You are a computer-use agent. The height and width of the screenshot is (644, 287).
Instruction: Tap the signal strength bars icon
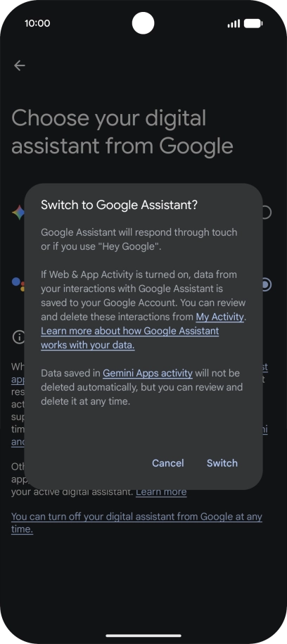pyautogui.click(x=234, y=24)
